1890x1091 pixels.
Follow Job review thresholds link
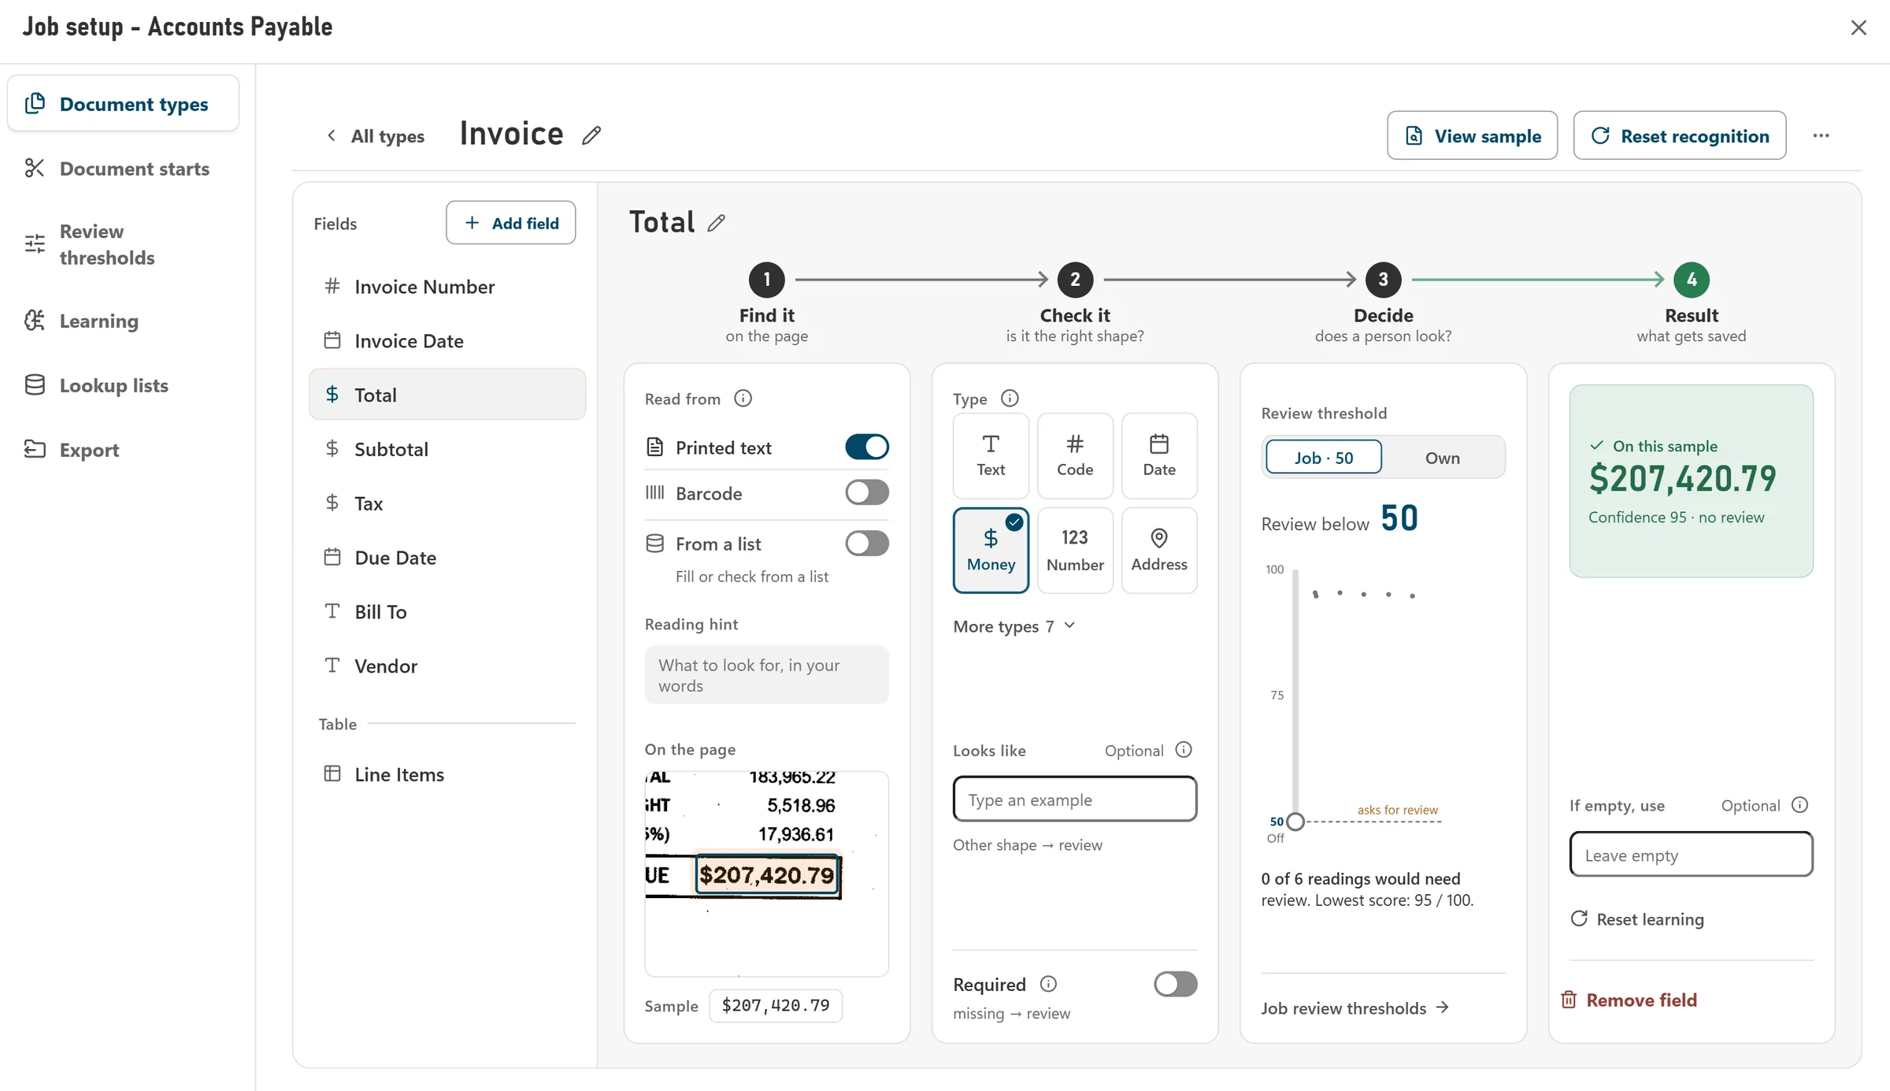pos(1354,1008)
